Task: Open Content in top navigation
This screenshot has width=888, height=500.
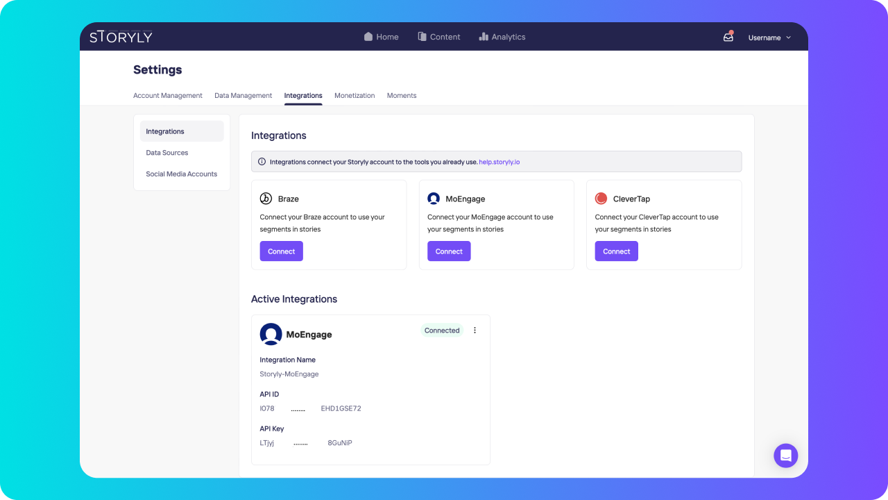Action: pyautogui.click(x=438, y=37)
